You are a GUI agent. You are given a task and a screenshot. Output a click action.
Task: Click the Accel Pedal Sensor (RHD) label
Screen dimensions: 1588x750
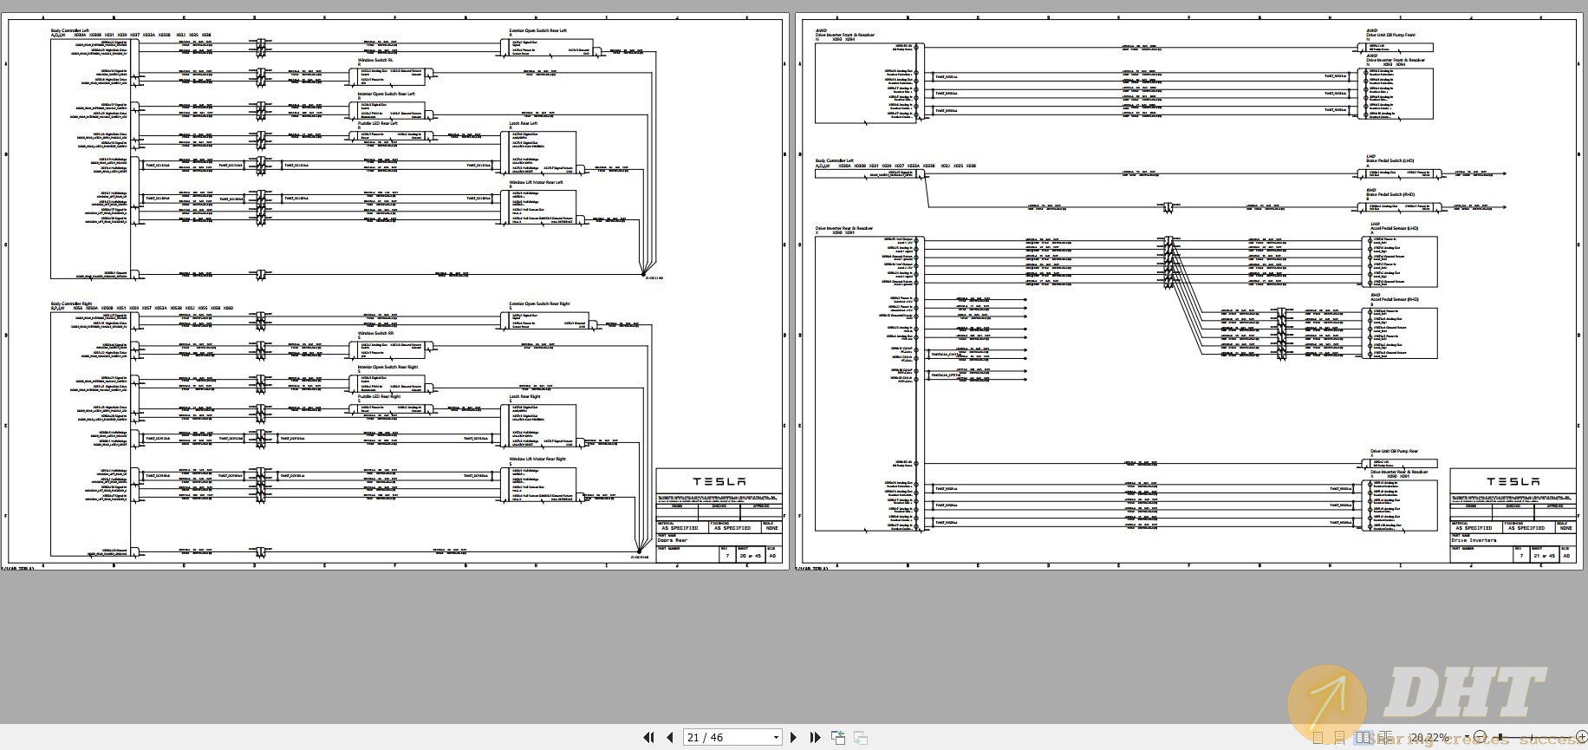[1395, 299]
